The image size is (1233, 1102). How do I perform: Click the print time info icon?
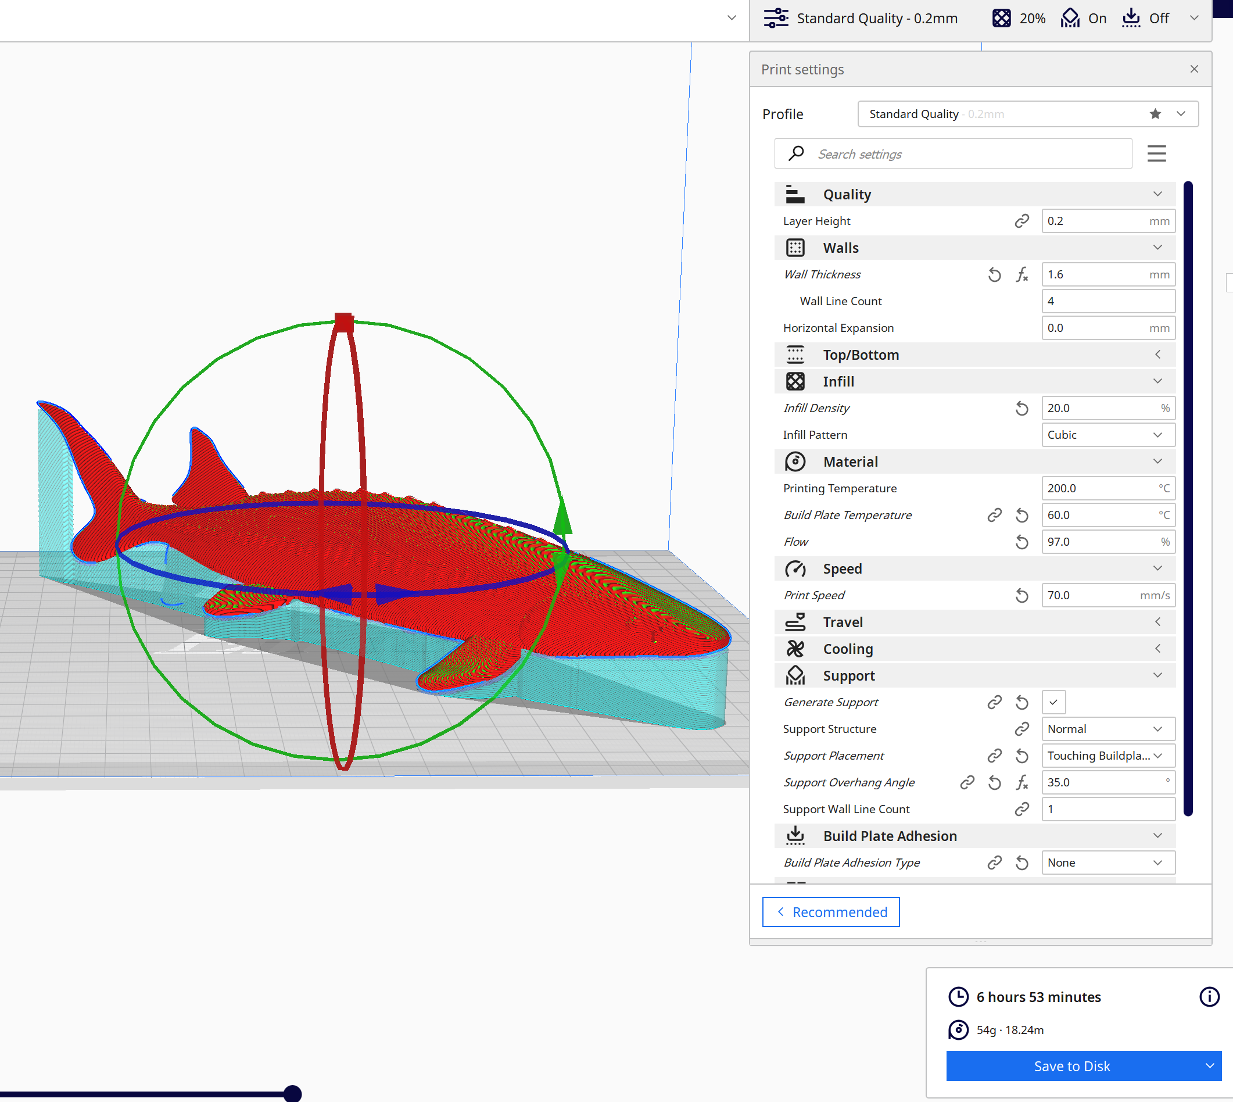(1209, 997)
